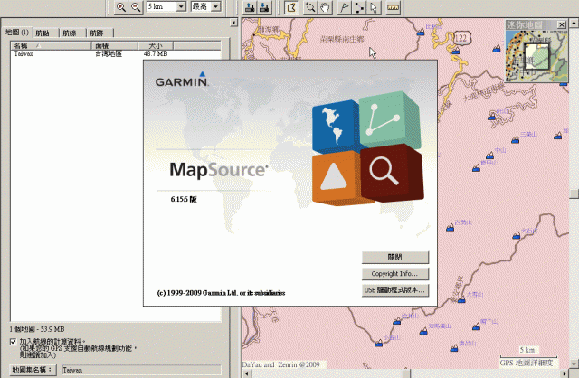Click the mini map overview thumbnail

pyautogui.click(x=536, y=56)
